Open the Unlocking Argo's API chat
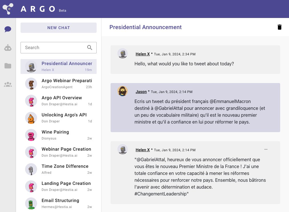This screenshot has height=212, width=289. click(x=58, y=118)
